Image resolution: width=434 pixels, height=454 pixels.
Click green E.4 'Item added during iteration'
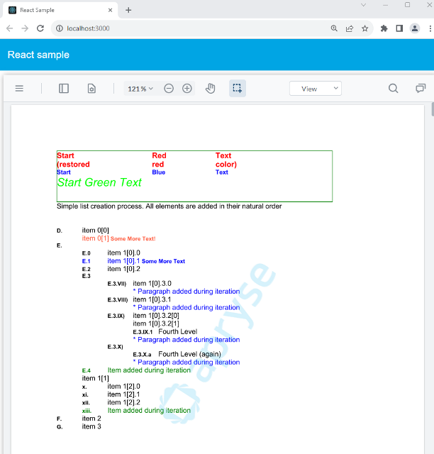coord(149,370)
